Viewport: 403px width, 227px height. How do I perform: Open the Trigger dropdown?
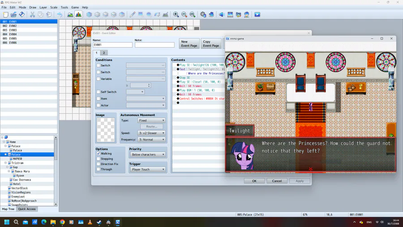click(x=147, y=169)
